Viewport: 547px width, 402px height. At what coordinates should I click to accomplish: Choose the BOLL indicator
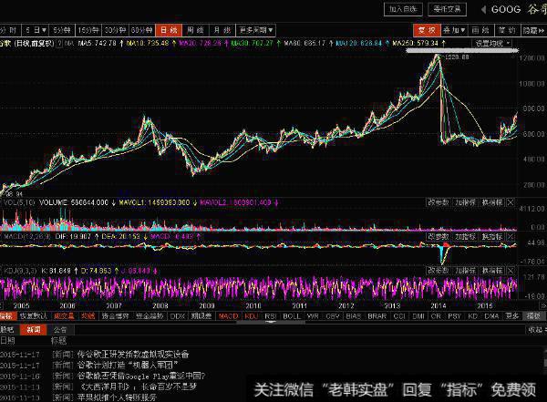(x=289, y=316)
